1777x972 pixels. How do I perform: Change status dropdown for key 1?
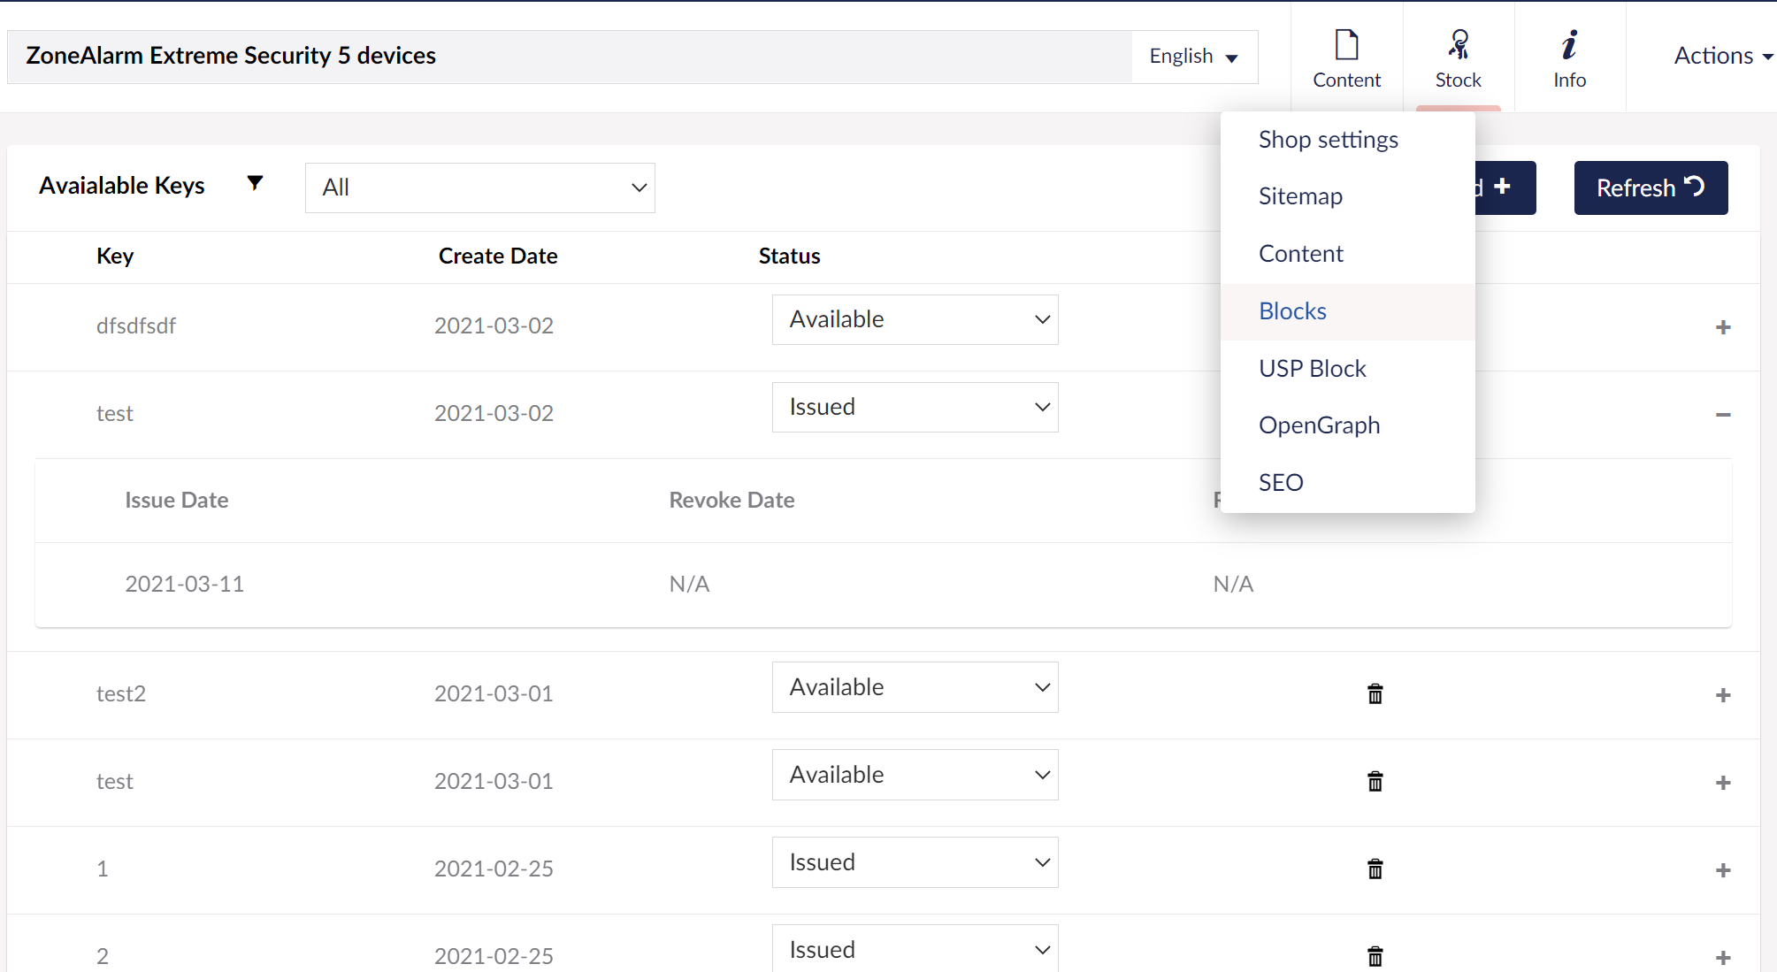915,862
